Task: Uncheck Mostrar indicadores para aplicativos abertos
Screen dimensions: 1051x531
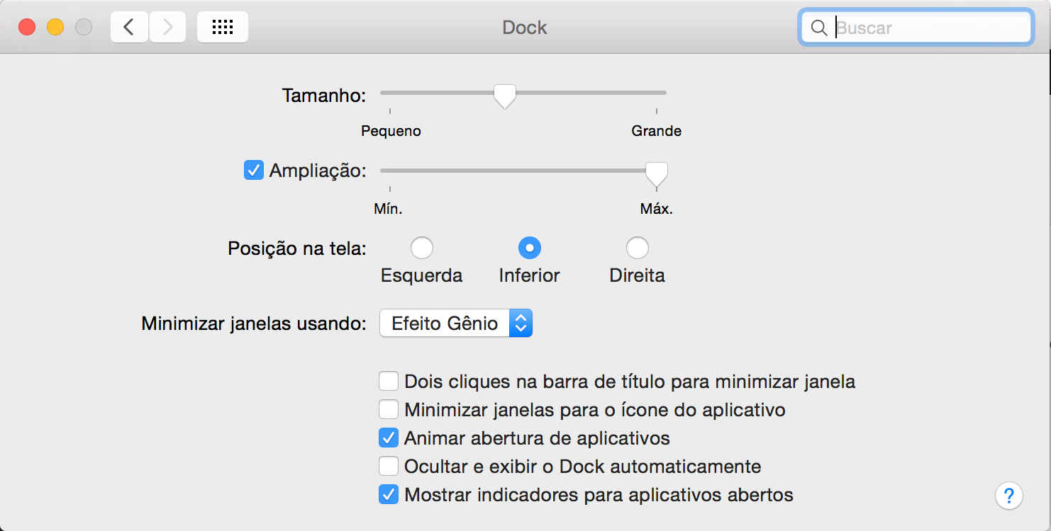Action: pos(388,495)
